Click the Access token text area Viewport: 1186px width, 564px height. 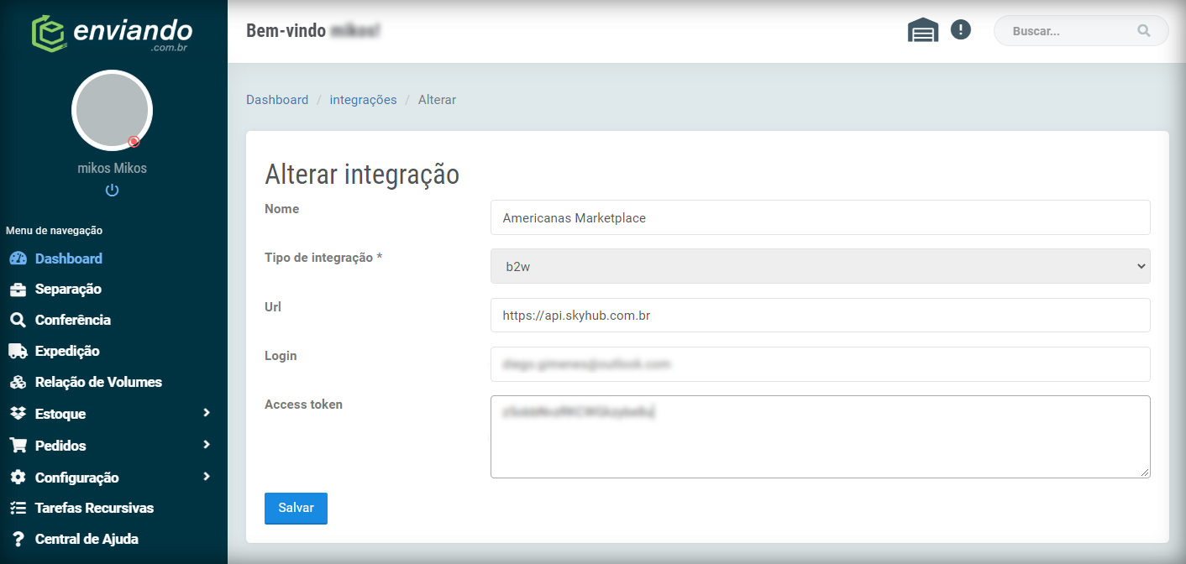820,436
